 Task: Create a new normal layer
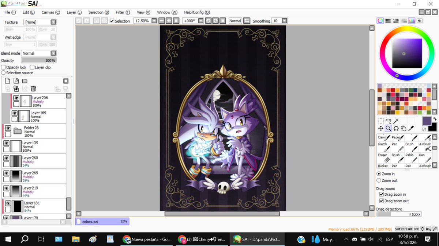tap(7, 81)
